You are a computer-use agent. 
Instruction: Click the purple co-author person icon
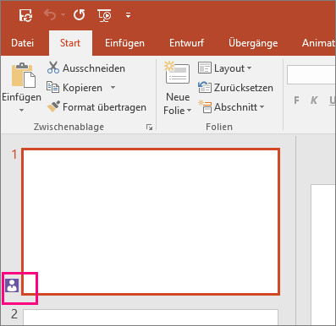point(12,285)
